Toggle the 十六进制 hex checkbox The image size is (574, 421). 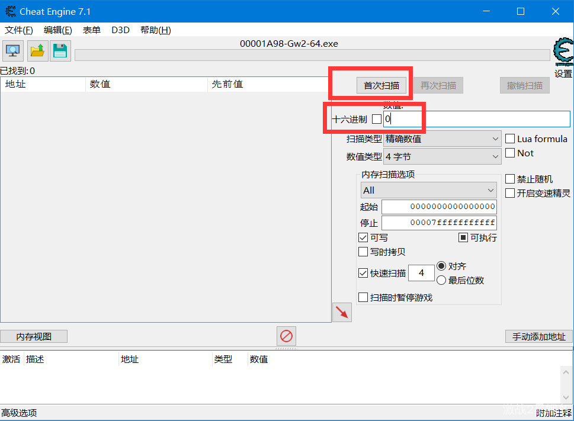pos(376,119)
